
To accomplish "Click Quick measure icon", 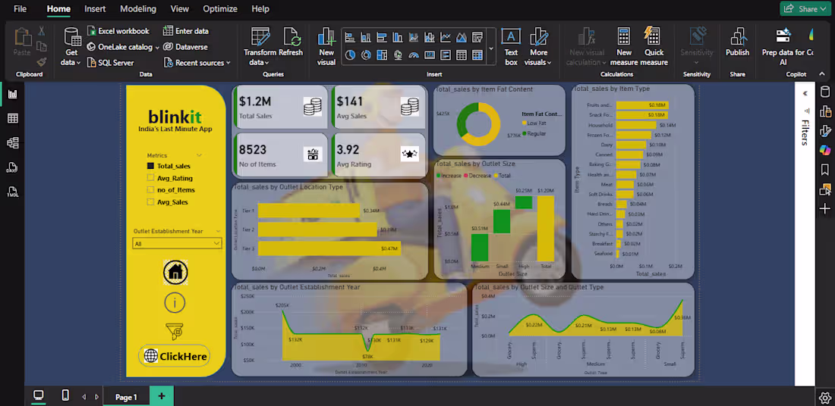I will [652, 36].
